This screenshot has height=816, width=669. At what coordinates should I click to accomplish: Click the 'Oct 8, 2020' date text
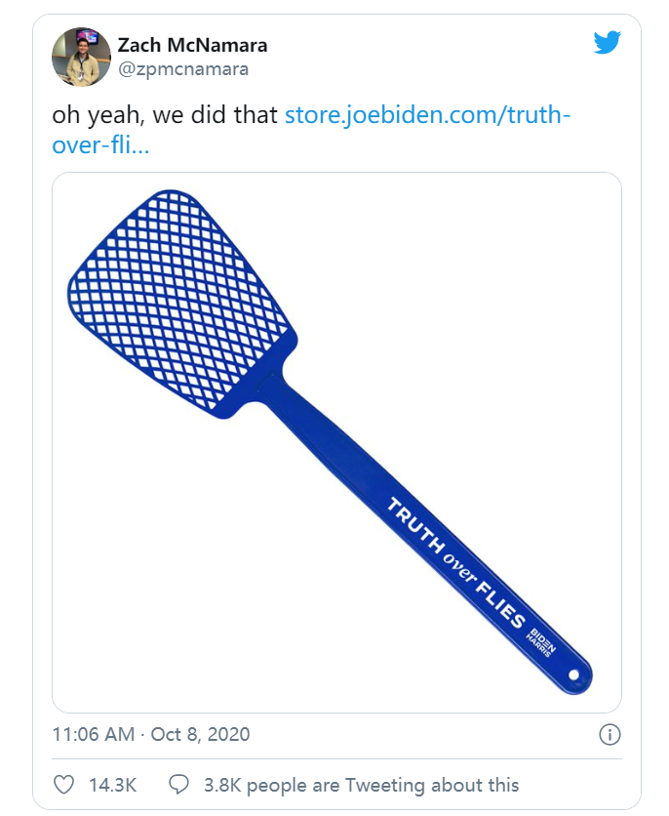[201, 734]
